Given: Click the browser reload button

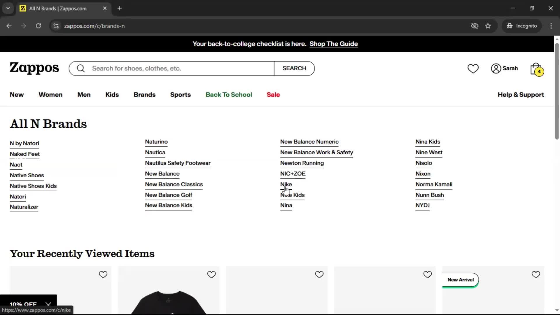Looking at the screenshot, I should [x=38, y=26].
